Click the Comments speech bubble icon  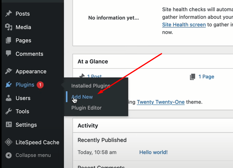pos(9,53)
